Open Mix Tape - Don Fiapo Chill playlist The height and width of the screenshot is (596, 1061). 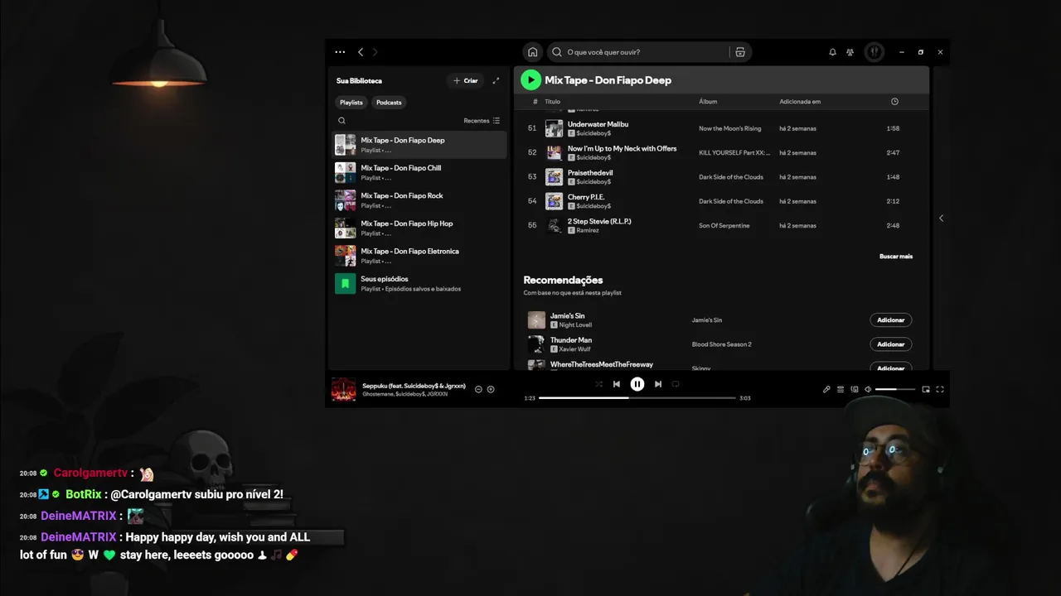point(419,172)
